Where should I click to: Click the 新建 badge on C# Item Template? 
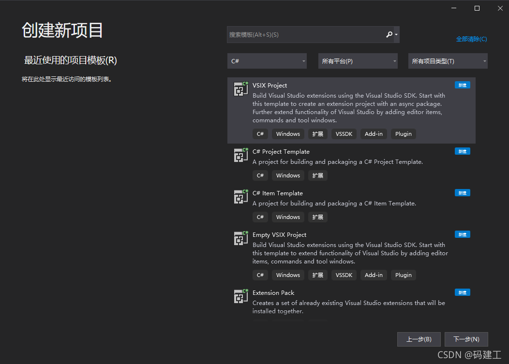coord(462,193)
